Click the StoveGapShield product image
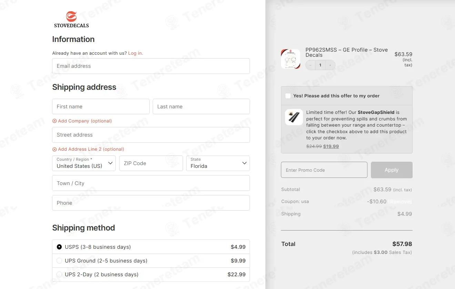This screenshot has height=289, width=455. click(294, 117)
